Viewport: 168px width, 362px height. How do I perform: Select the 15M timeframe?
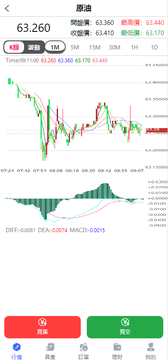tap(95, 48)
